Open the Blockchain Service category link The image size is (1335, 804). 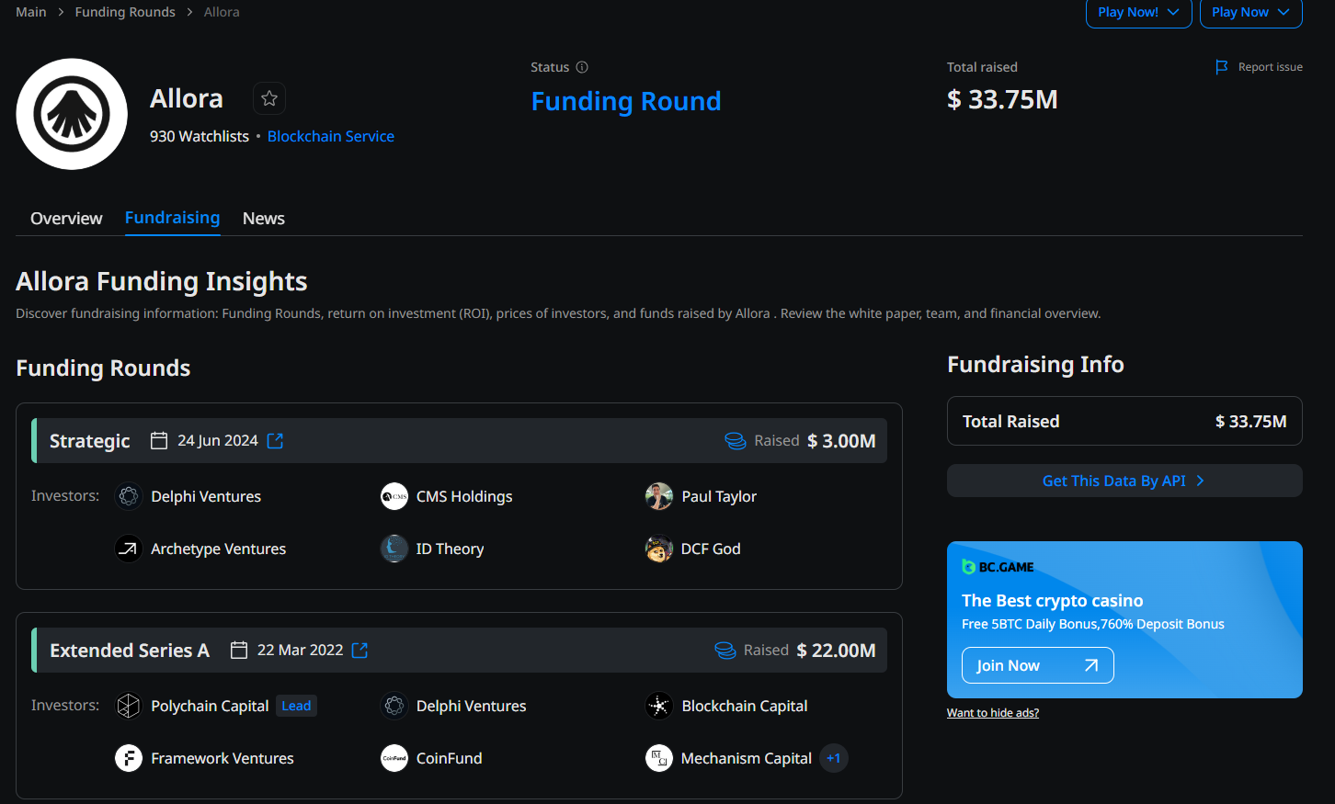(x=331, y=136)
